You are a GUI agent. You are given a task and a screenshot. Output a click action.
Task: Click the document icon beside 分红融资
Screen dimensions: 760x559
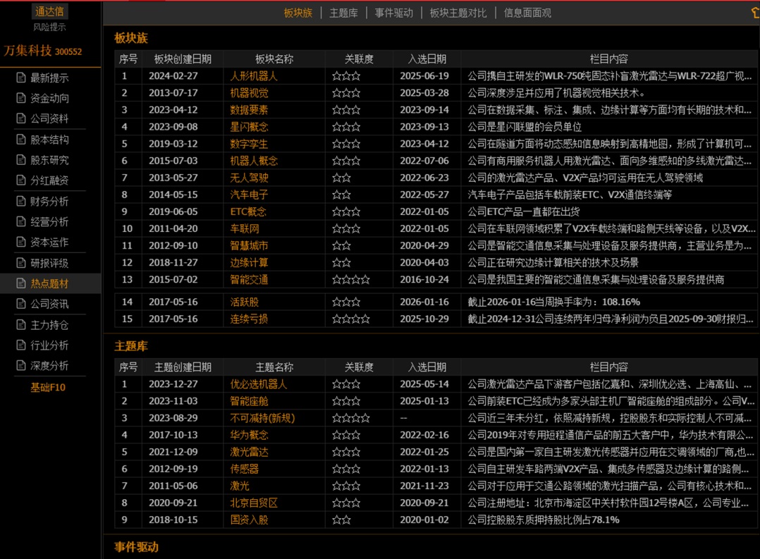pyautogui.click(x=21, y=180)
